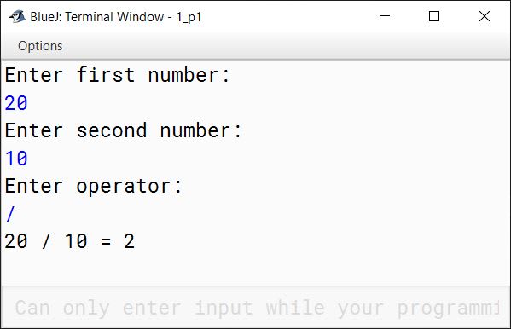Click the blue slash operator input
511x329 pixels.
click(10, 214)
